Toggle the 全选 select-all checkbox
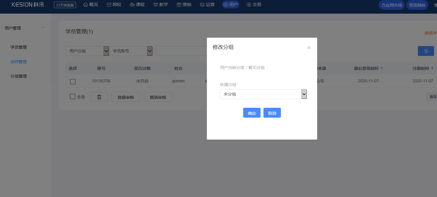 pyautogui.click(x=73, y=97)
